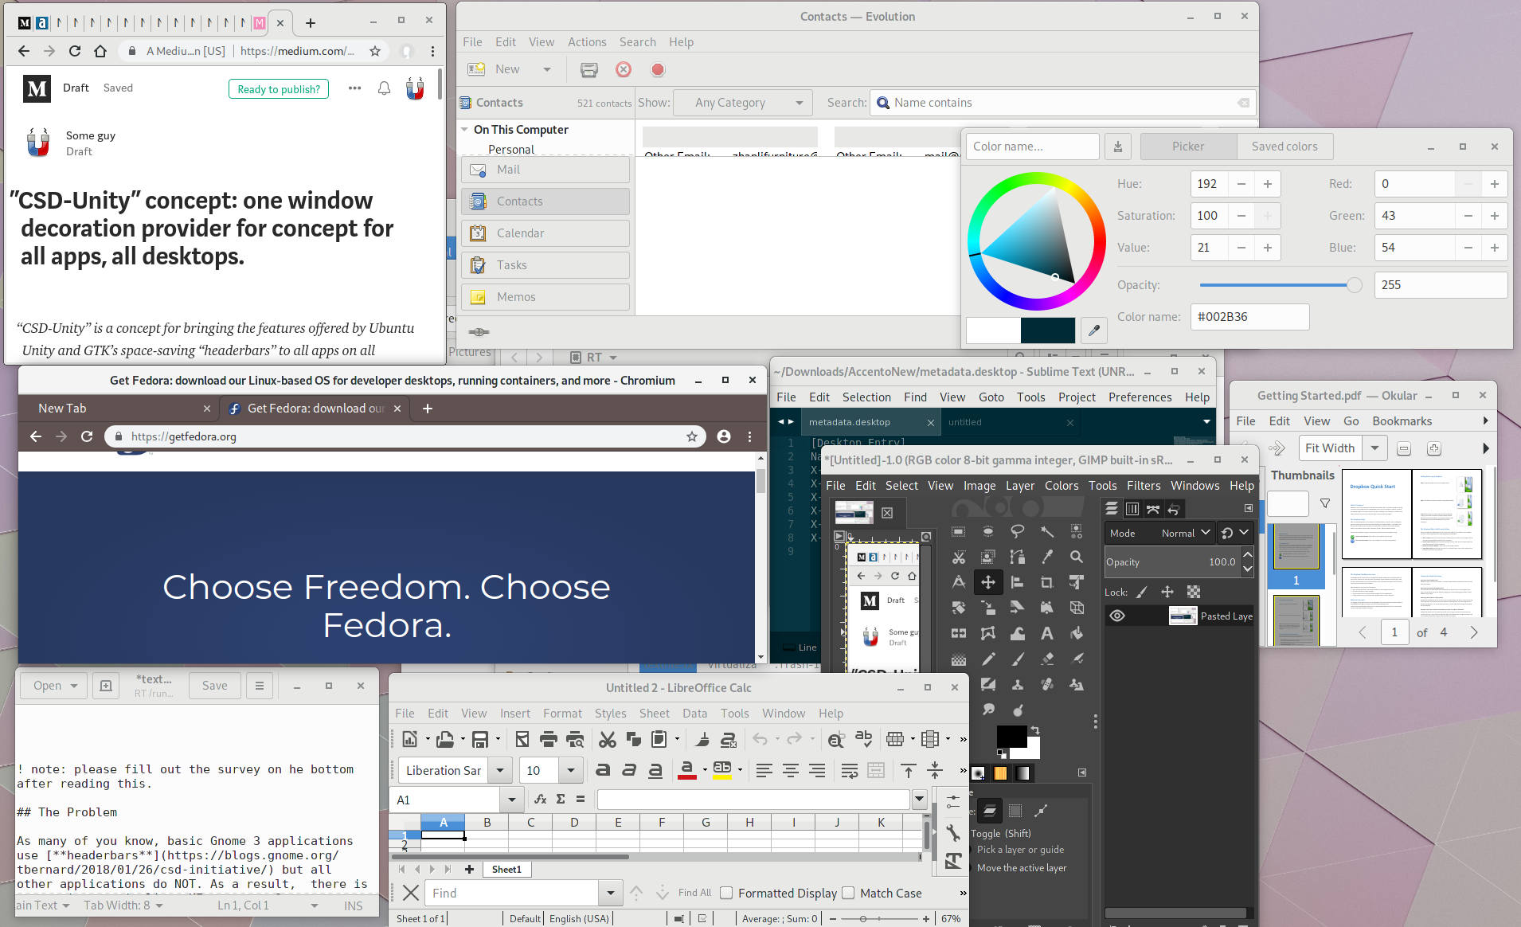
Task: Select the Paintbrush tool in GIMP
Action: pos(1018,659)
